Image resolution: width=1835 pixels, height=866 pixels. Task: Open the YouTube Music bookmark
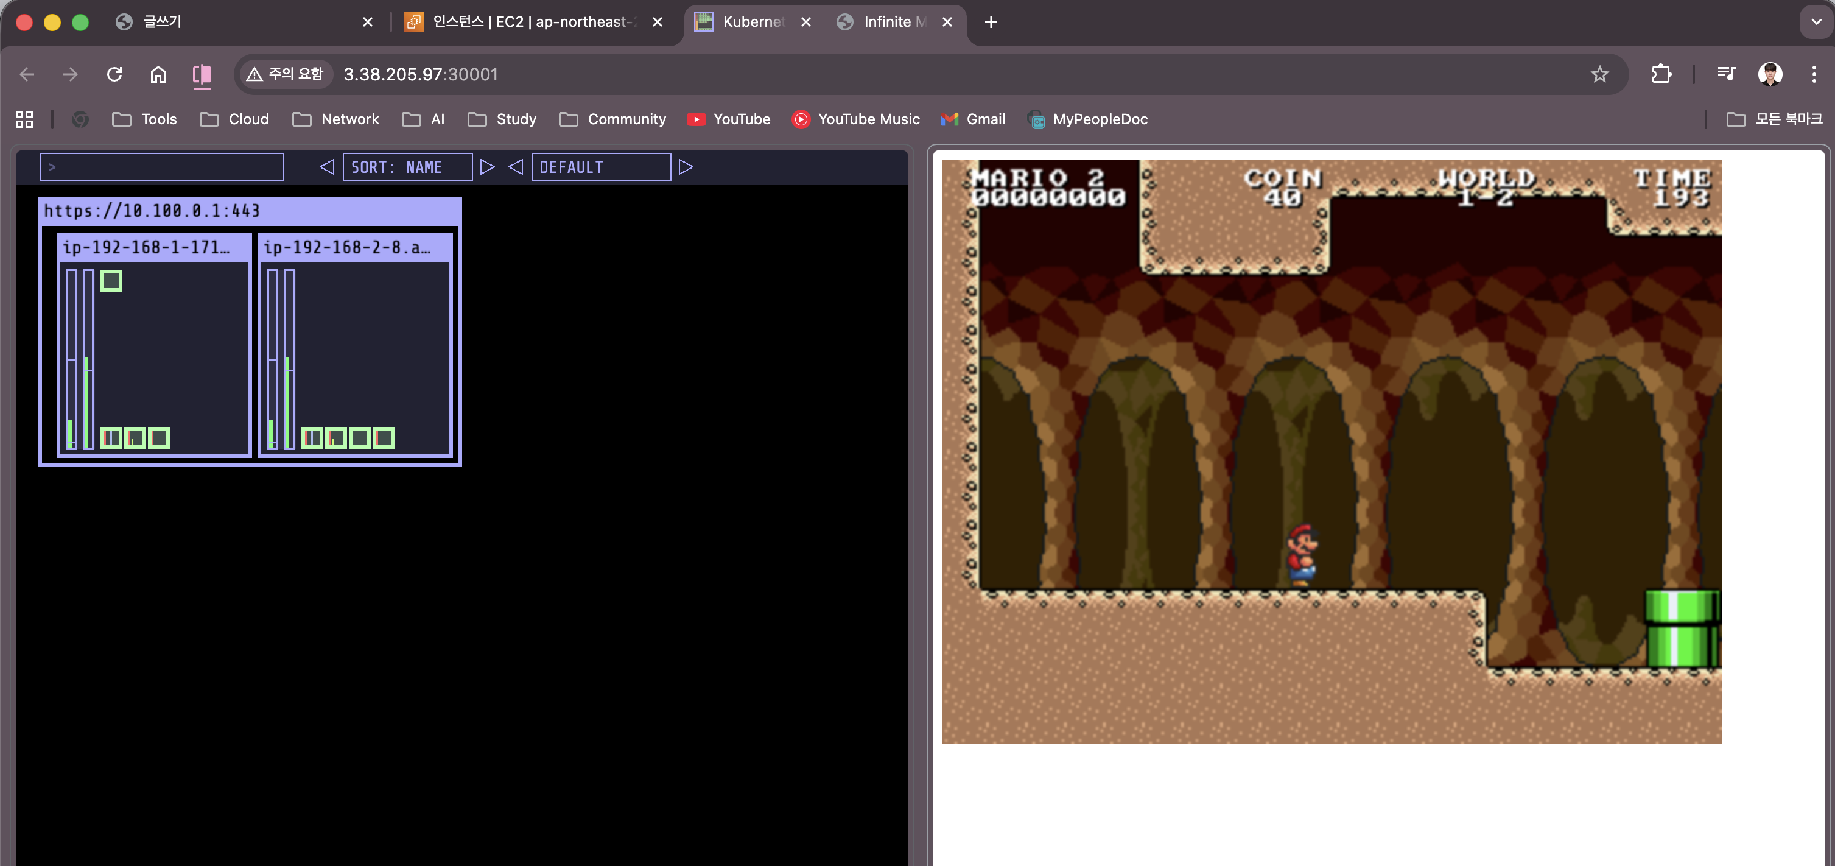pyautogui.click(x=855, y=119)
